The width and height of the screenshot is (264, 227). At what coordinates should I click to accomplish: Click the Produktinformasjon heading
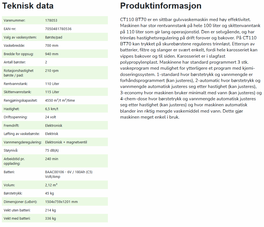coord(161,6)
